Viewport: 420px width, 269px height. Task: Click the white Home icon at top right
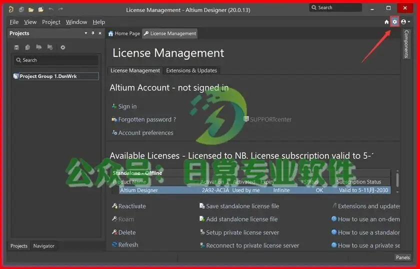click(x=386, y=22)
